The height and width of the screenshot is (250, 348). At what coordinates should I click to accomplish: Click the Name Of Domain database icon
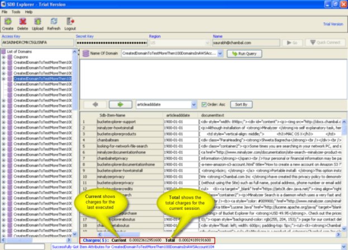[86, 54]
